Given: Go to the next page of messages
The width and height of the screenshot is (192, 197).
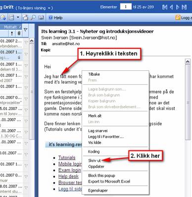Looking at the screenshot, I should point(178,7).
